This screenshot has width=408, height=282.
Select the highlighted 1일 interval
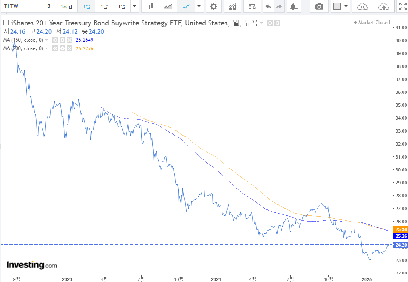click(x=87, y=6)
